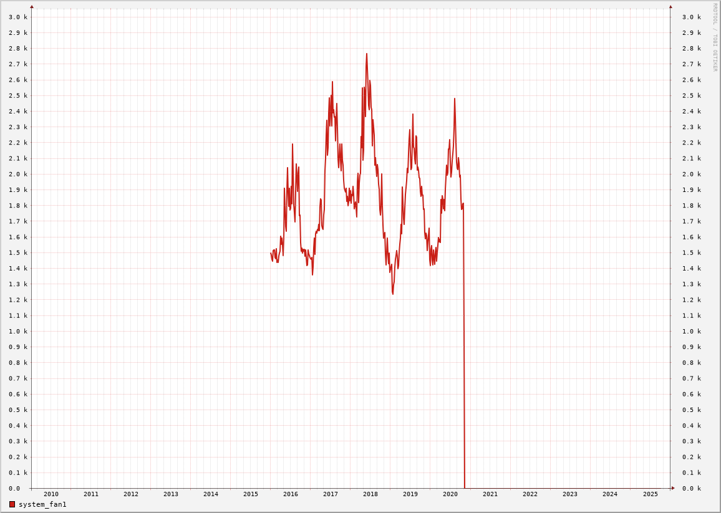
Task: Click the 2.0 k label on right axis
Action: point(692,175)
